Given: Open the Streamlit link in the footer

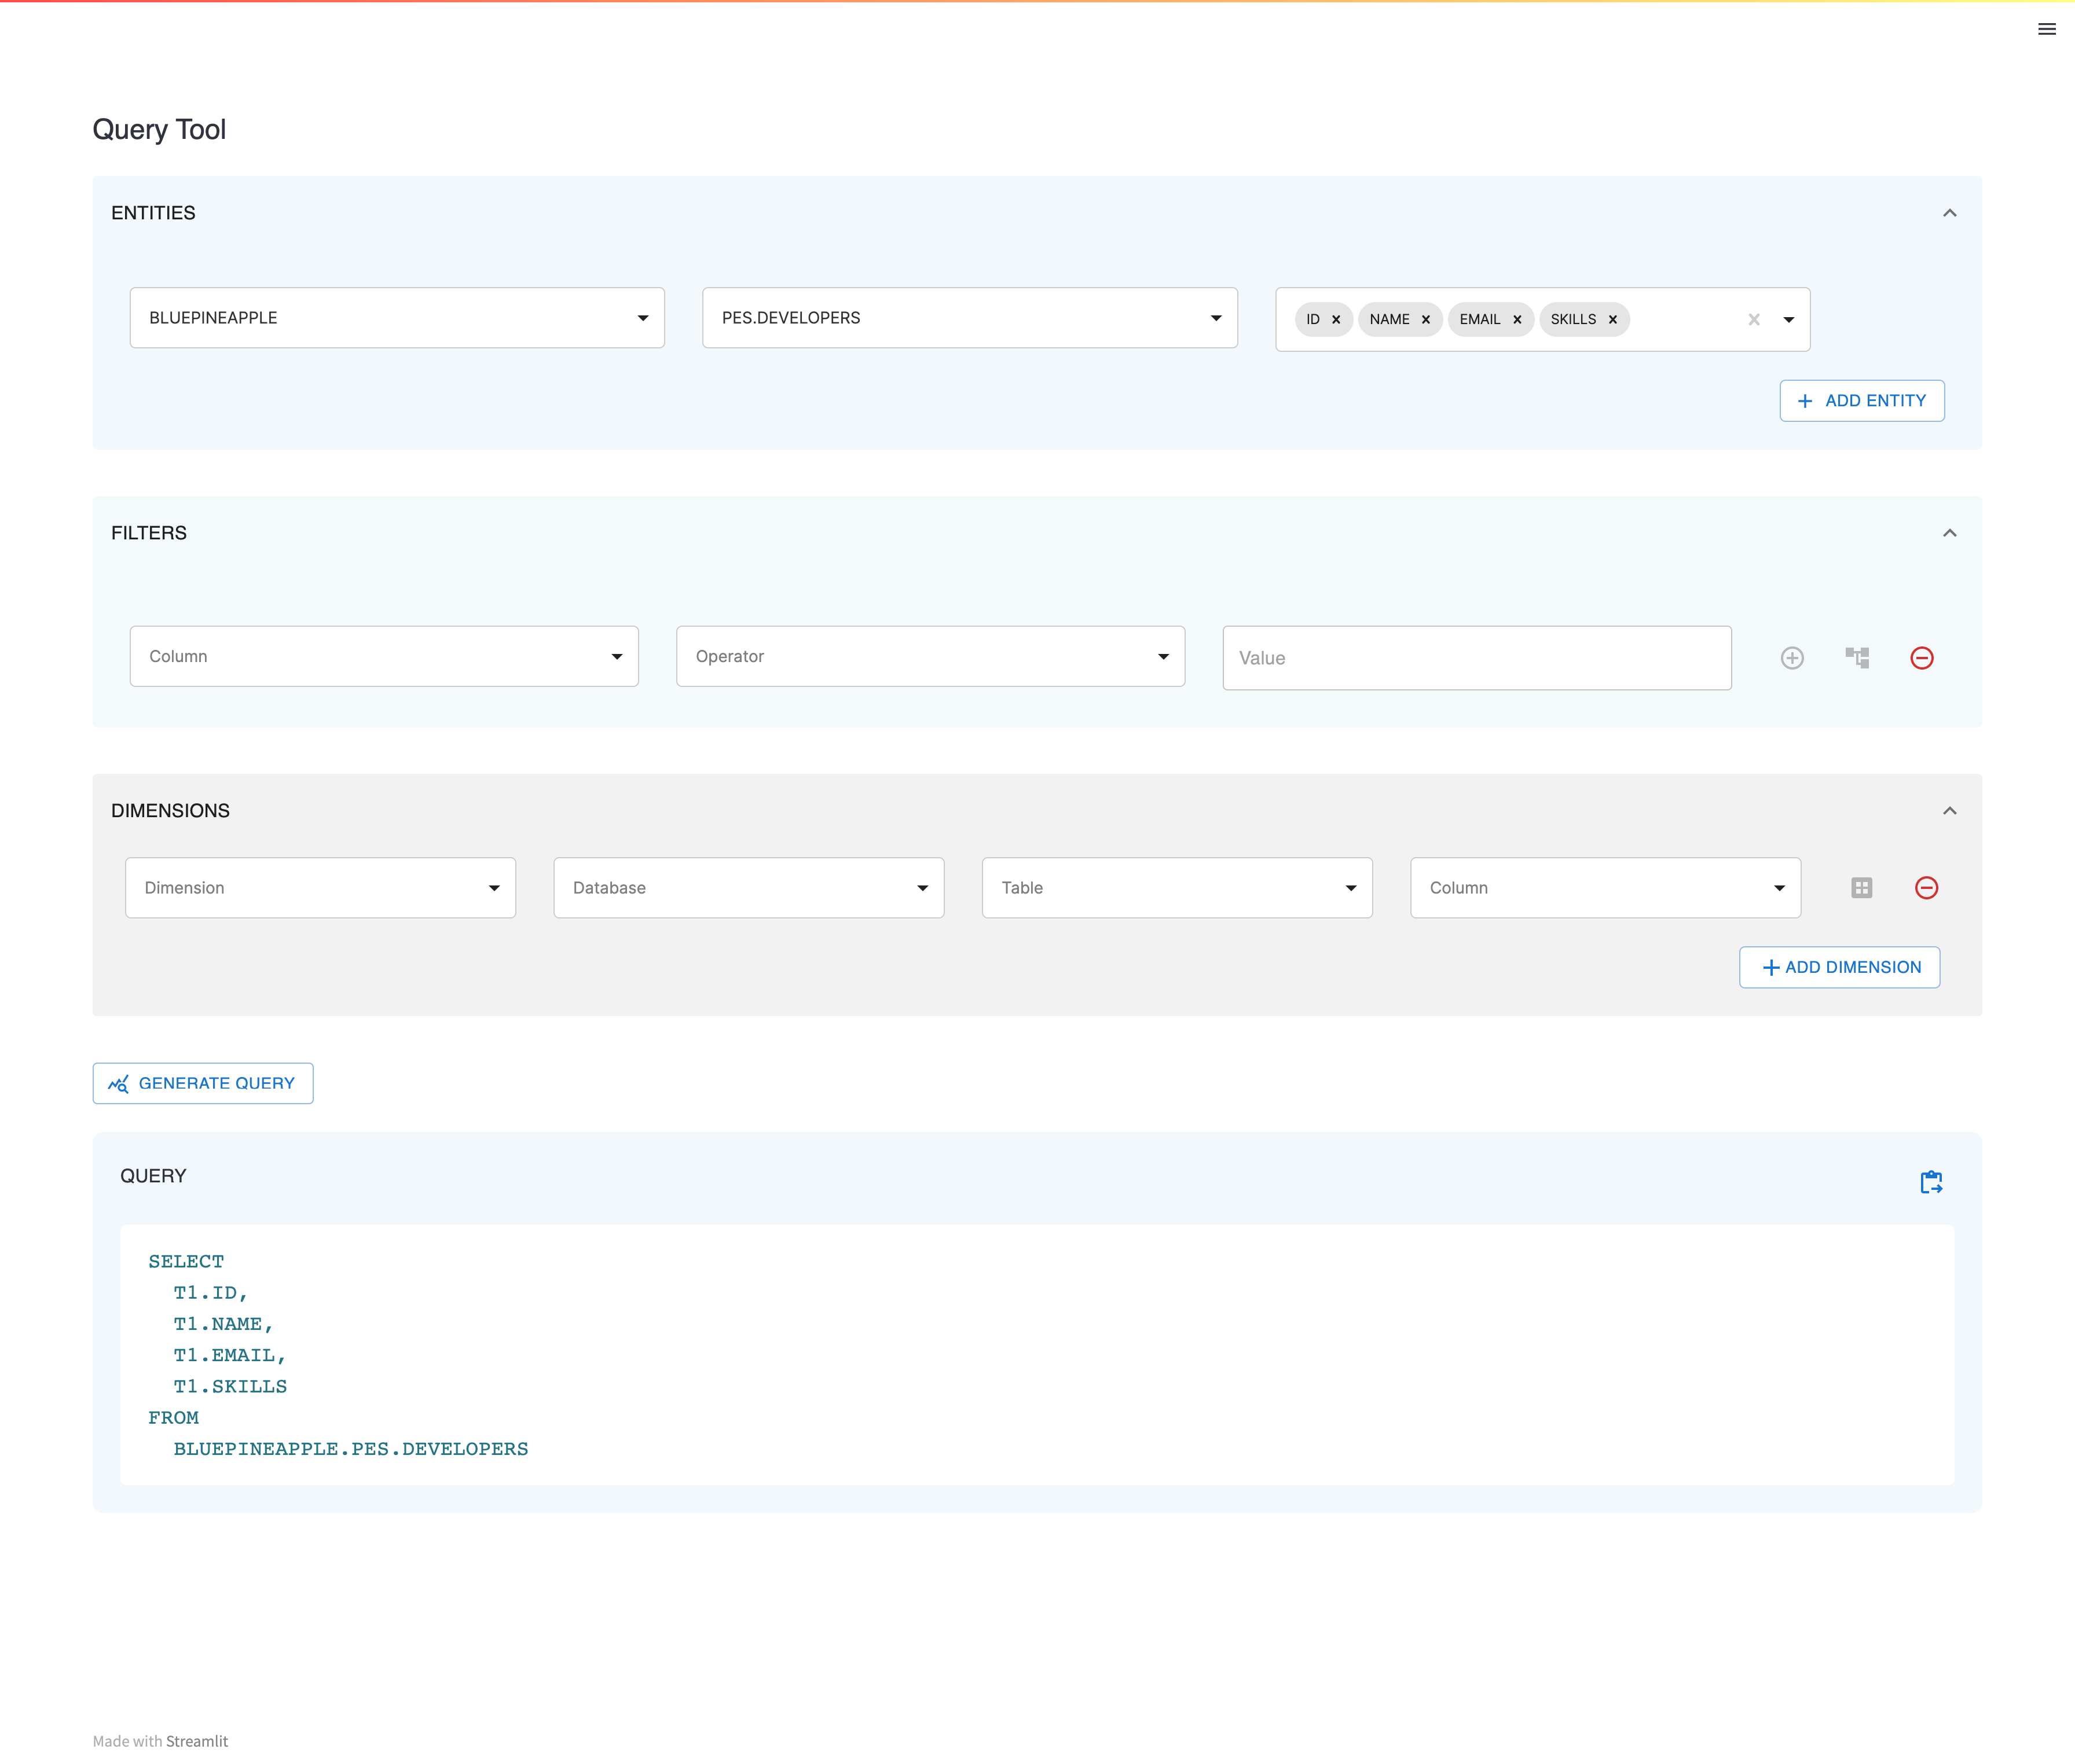Looking at the screenshot, I should [197, 1740].
